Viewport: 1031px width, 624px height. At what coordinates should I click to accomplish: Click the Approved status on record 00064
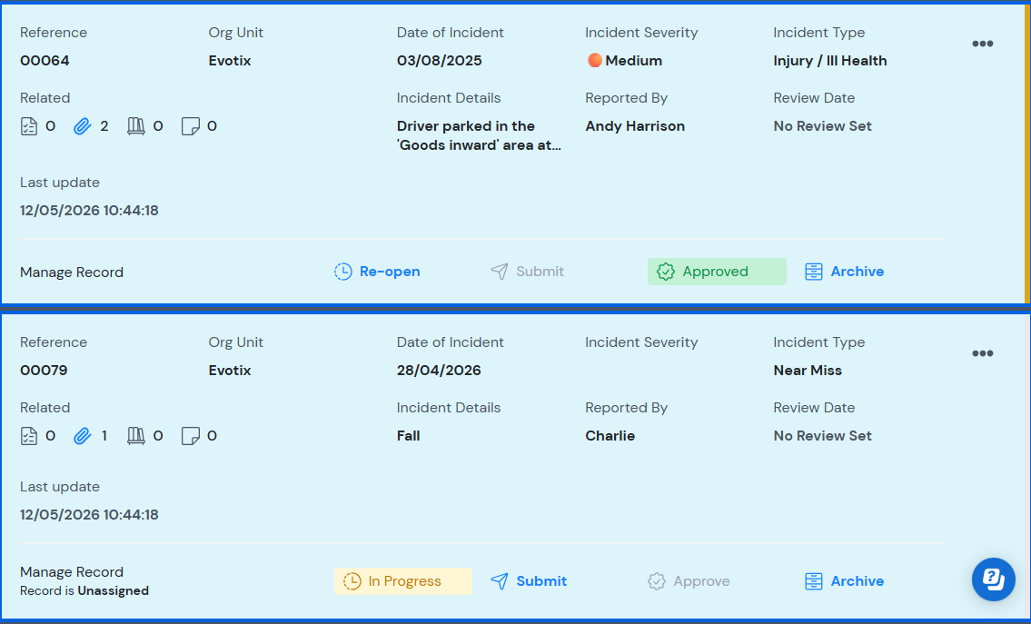click(717, 272)
